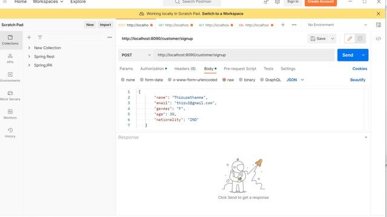This screenshot has height=217, width=387.
Task: Click the request URL input field
Action: (244, 55)
